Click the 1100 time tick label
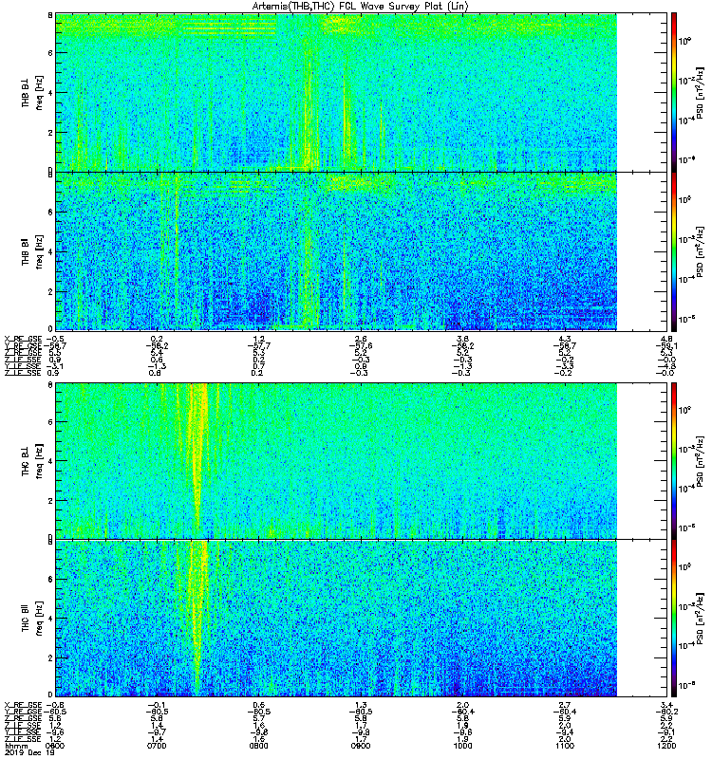The width and height of the screenshot is (712, 759). point(565,746)
